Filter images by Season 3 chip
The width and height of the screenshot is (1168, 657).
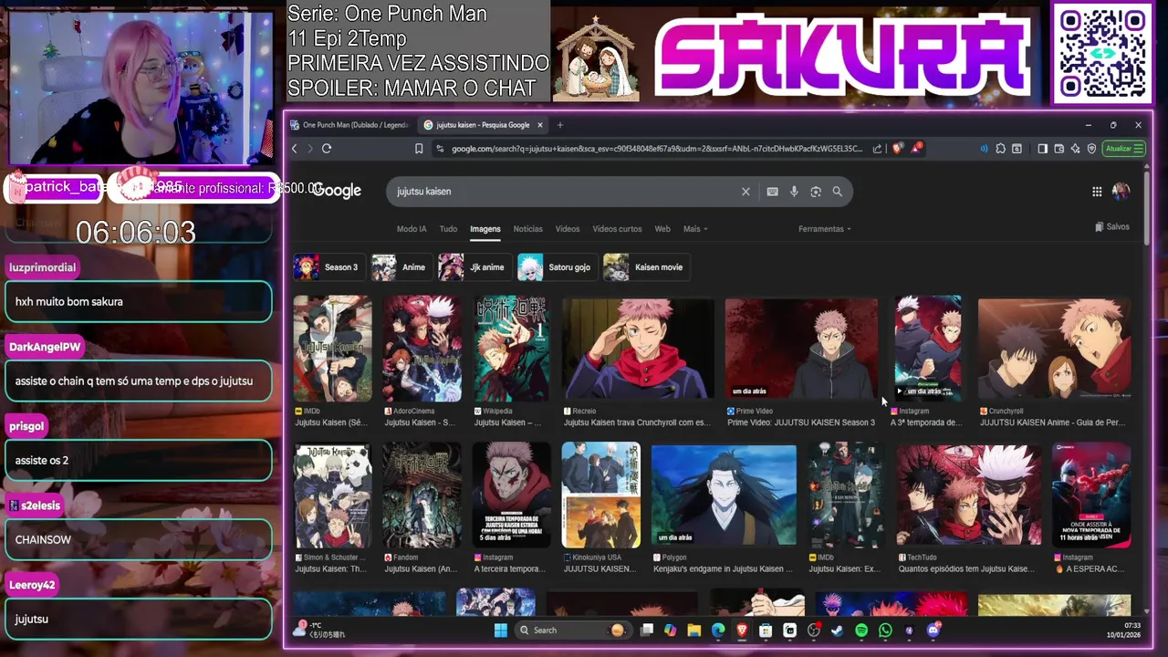329,267
